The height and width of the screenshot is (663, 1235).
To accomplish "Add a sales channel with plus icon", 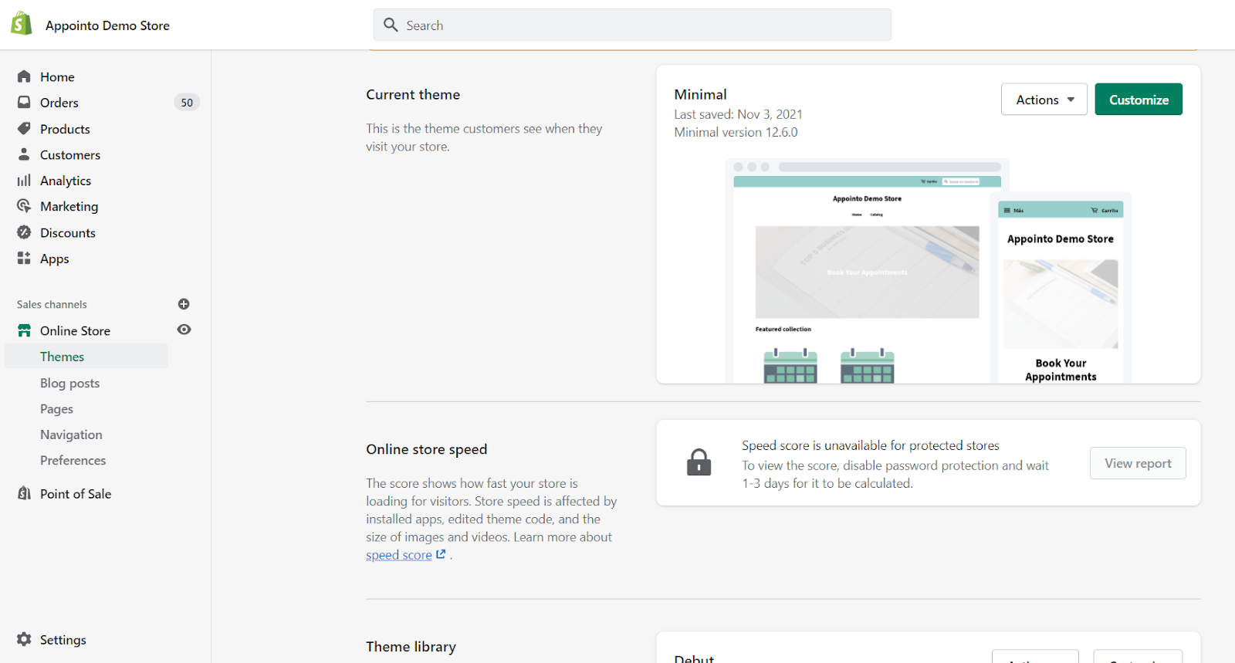I will click(184, 304).
